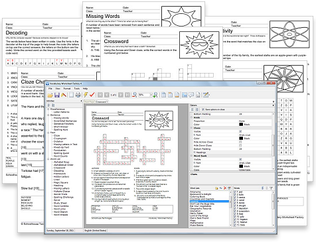
Task: Collapse the Text tree node
Action: pos(48,133)
